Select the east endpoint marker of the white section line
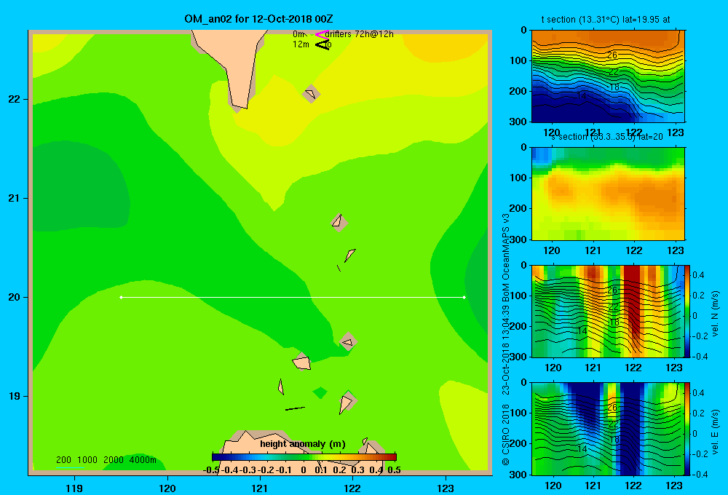The width and height of the screenshot is (728, 495). [464, 297]
